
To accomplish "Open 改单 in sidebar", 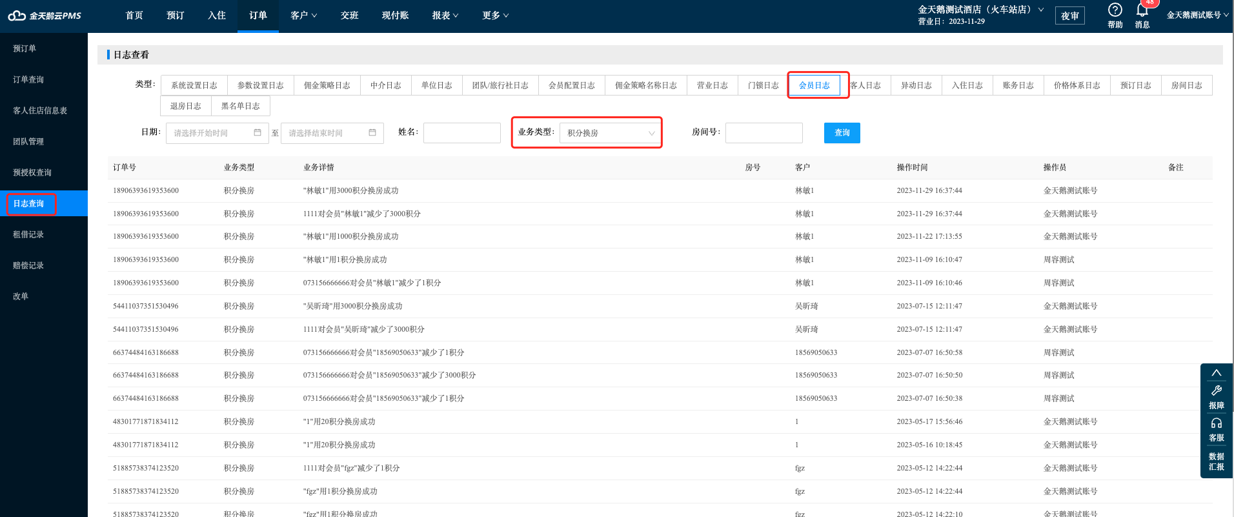I will pos(21,296).
